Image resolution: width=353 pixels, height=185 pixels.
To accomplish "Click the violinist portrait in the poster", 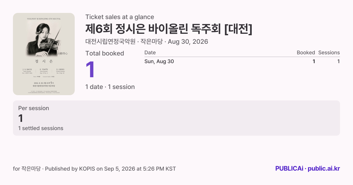I will 44,40.
